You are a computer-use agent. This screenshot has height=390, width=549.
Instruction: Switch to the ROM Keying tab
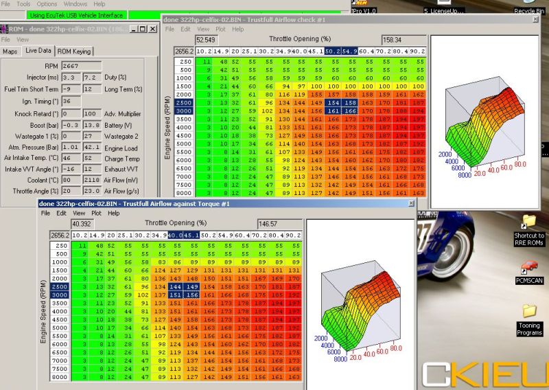point(73,51)
